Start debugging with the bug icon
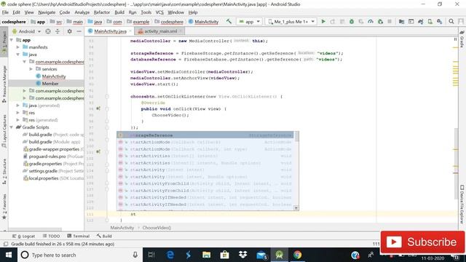The image size is (466, 262). [x=352, y=21]
